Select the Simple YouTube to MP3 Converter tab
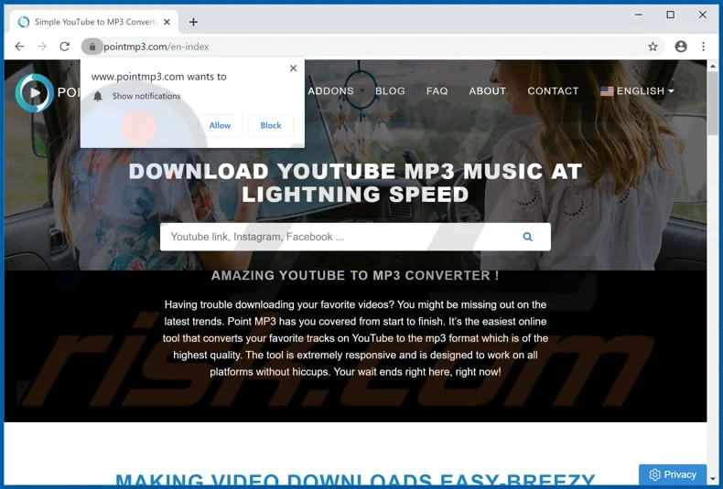 [x=94, y=22]
